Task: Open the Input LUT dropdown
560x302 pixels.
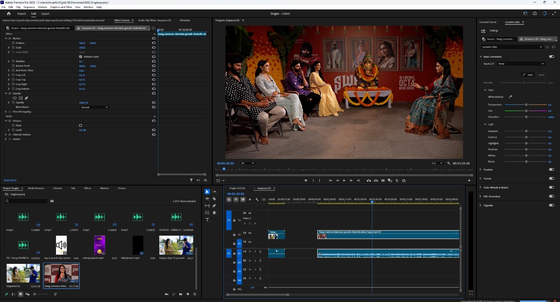Action: [x=521, y=64]
